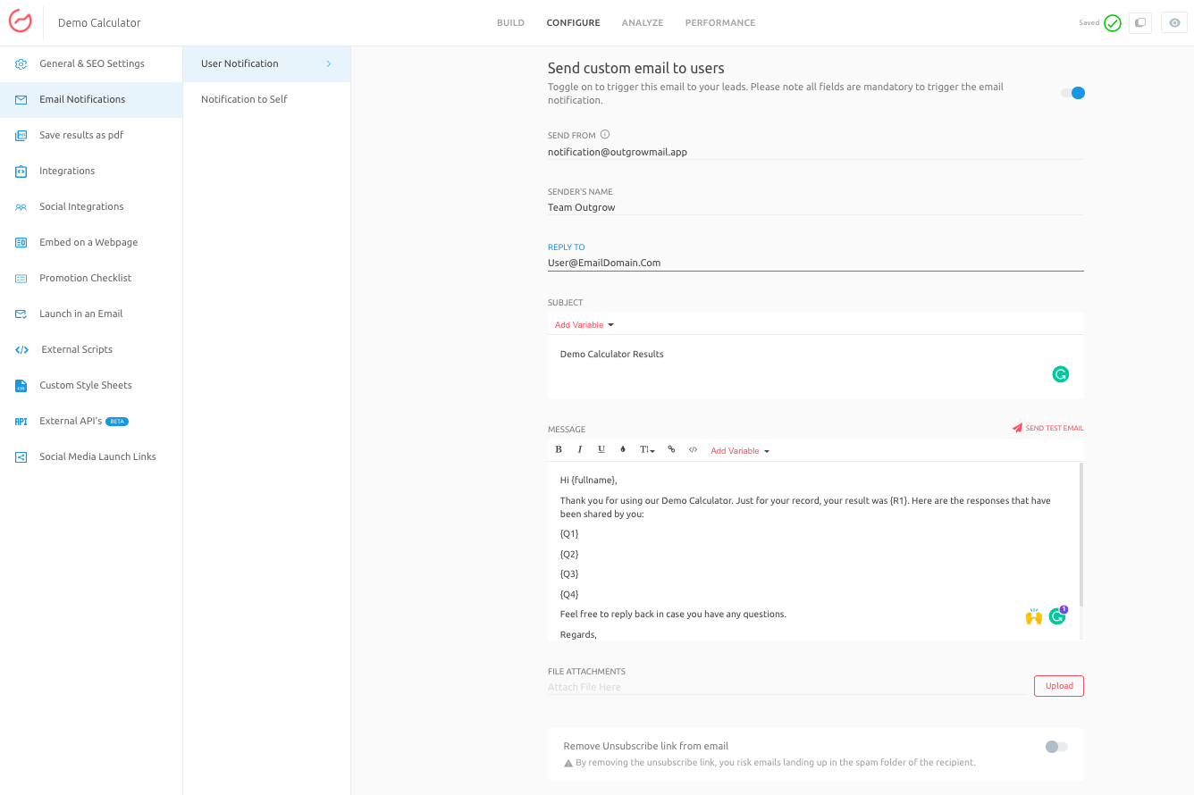Click the Social Integrations people icon

(21, 207)
